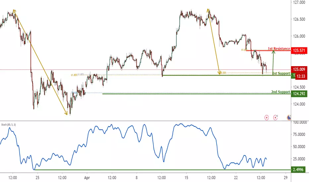
Task: Click the 29 date label on time axis
Action: [285, 178]
